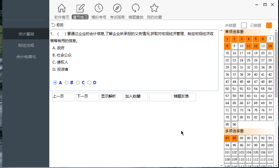Select answer option D
This screenshot has height=168, width=279.
point(89,82)
